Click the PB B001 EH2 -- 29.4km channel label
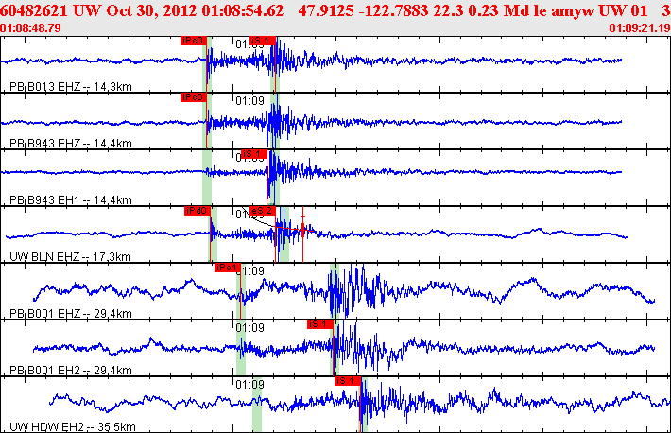 71,370
